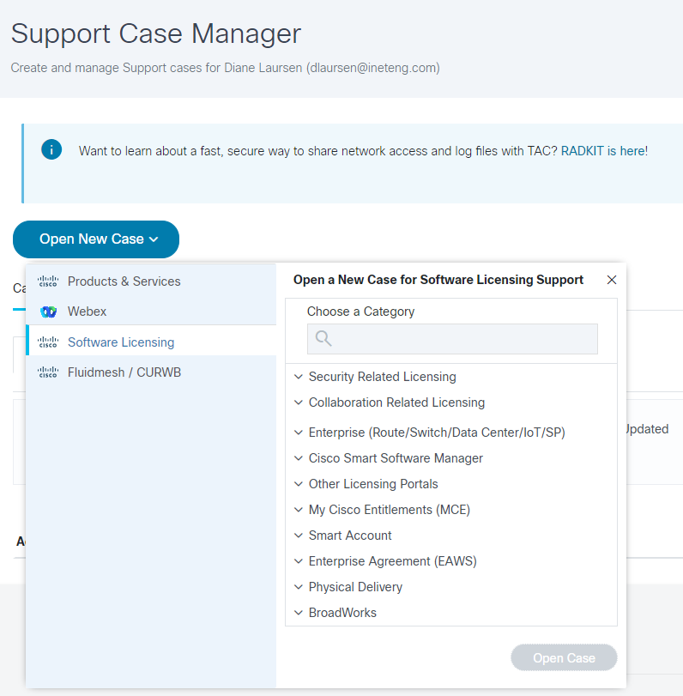Close the Software Licensing Support dialog

[611, 279]
